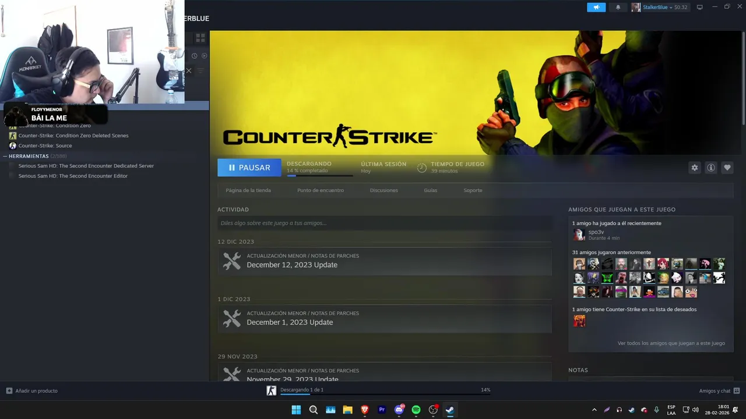Click Ver todos los amigos link
This screenshot has height=419, width=746.
tap(671, 343)
